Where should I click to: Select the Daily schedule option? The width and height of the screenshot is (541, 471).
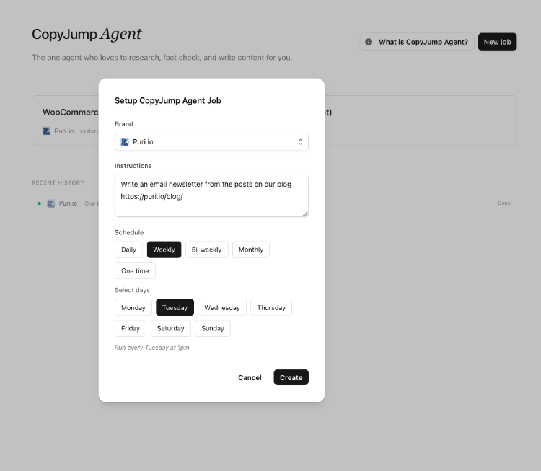point(128,250)
